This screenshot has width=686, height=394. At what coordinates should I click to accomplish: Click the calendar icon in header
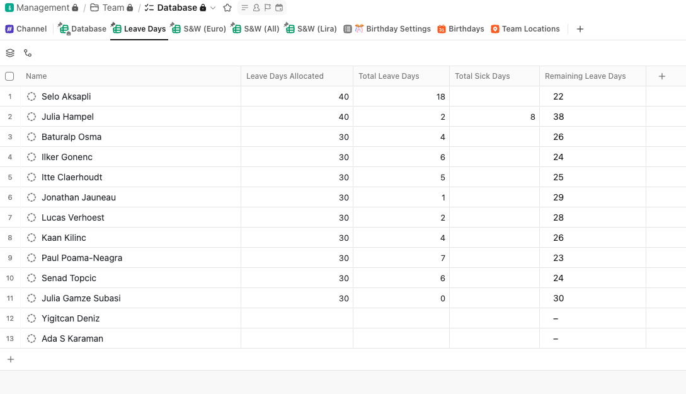279,8
